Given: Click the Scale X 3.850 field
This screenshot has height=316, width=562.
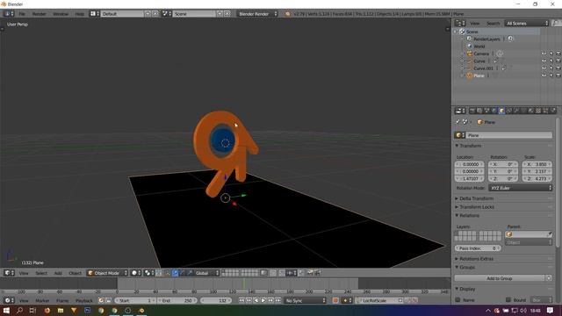Looking at the screenshot, I should 537,164.
